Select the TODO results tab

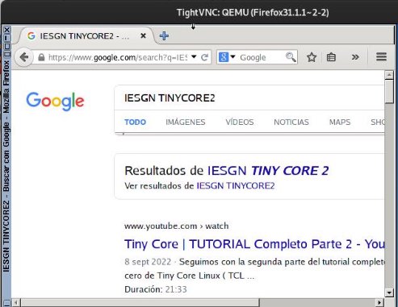pos(135,122)
